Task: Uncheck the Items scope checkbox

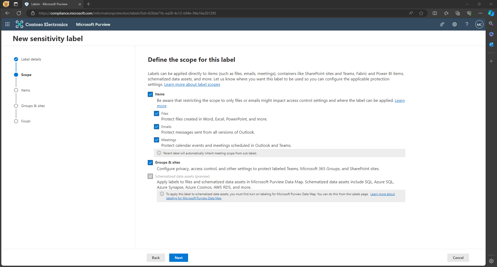Action: 150,94
